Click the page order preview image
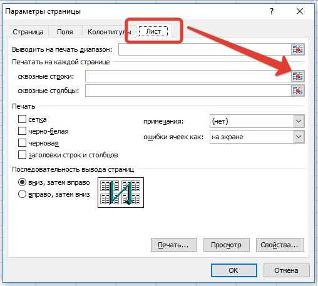This screenshot has width=318, height=286. click(x=121, y=192)
